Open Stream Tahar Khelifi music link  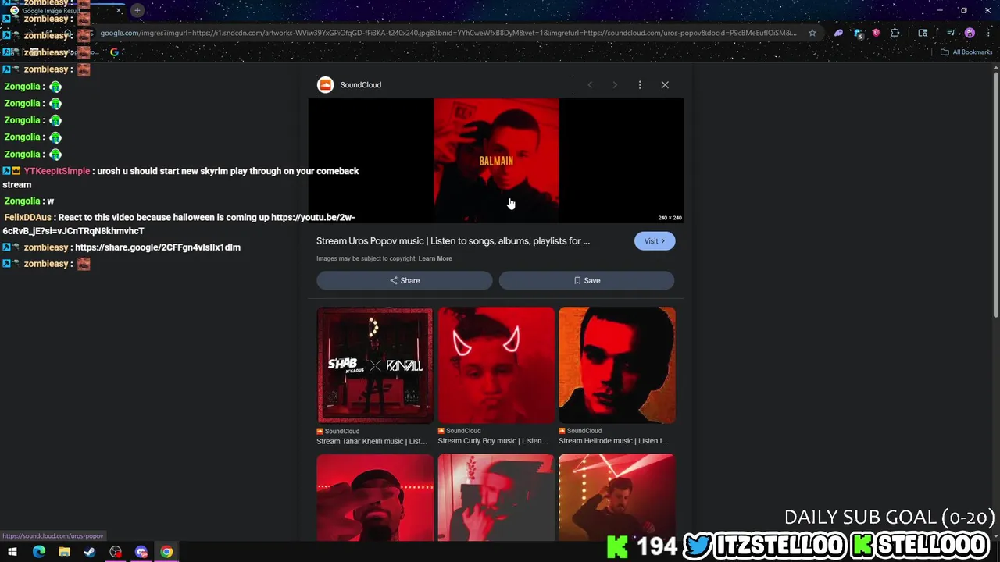[372, 441]
